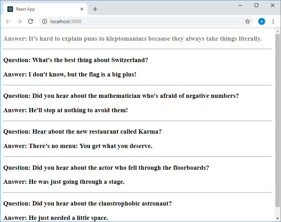This screenshot has width=281, height=222.
Task: Click the claustrophobic astronaut question
Action: point(87,203)
